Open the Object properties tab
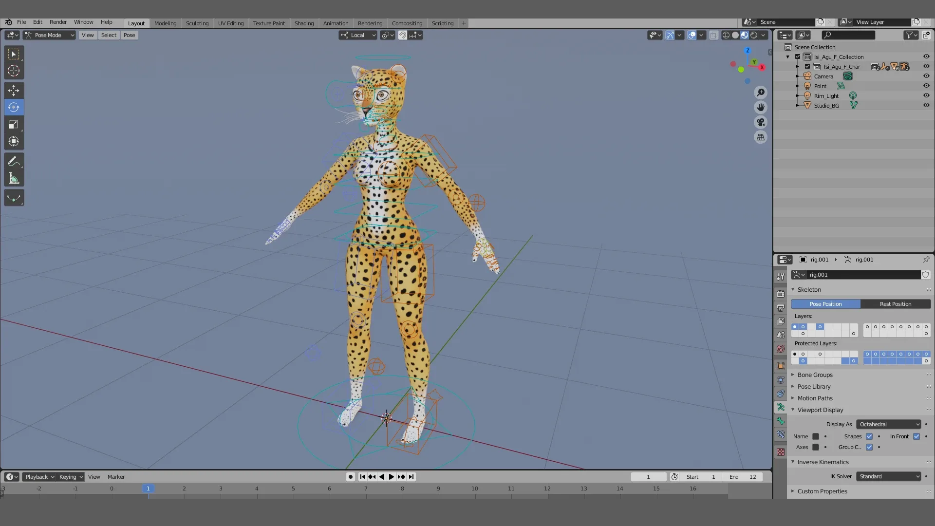The image size is (935, 526). (x=781, y=366)
